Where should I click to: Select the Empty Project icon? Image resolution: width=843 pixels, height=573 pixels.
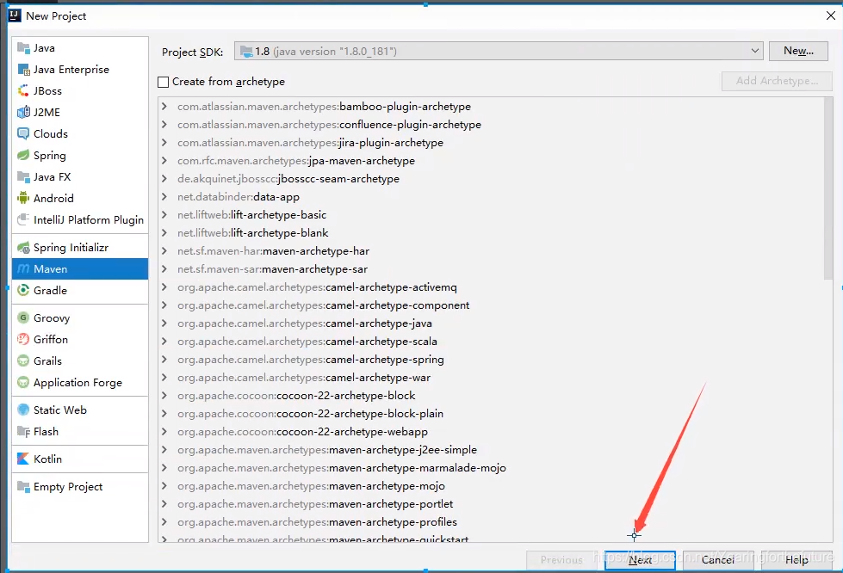[23, 487]
